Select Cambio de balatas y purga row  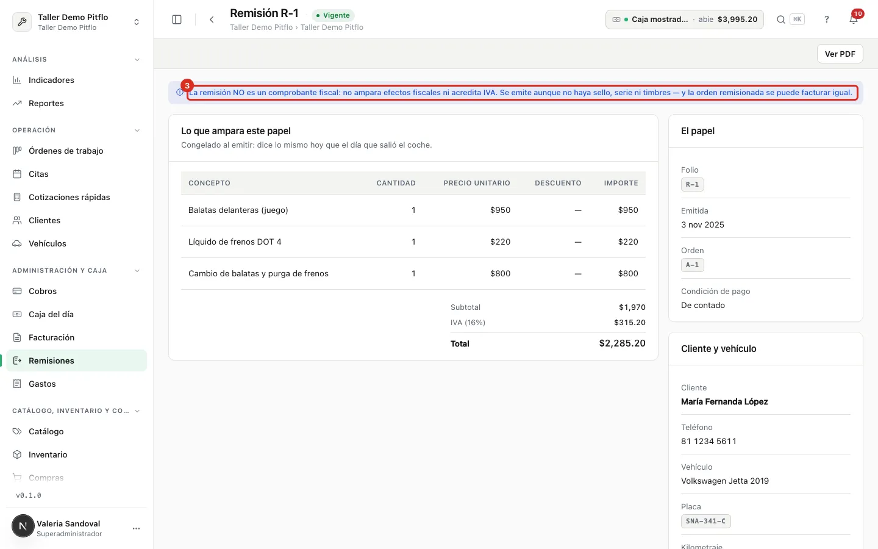413,273
